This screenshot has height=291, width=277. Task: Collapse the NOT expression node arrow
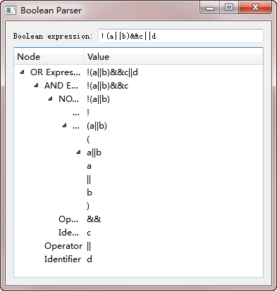tap(50, 99)
